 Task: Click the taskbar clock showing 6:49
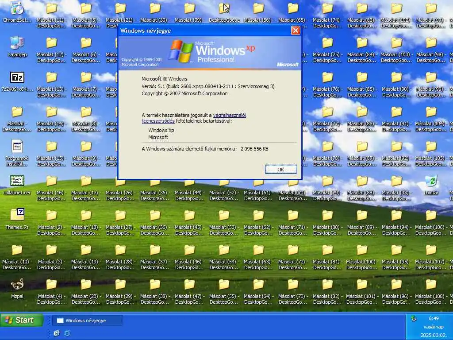434,318
